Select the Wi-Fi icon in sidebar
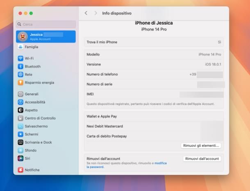 (x=20, y=58)
